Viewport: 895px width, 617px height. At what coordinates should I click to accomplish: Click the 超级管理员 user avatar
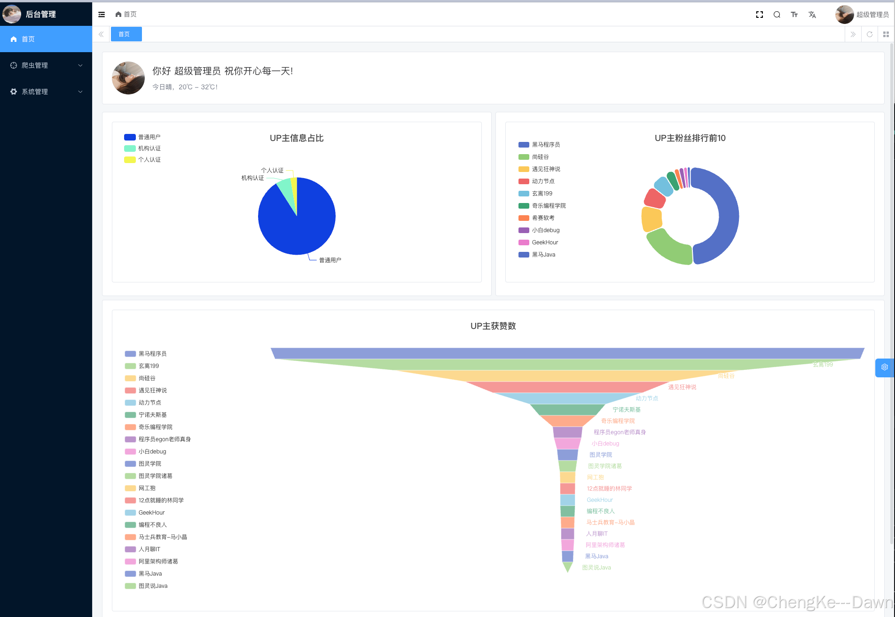pos(845,15)
